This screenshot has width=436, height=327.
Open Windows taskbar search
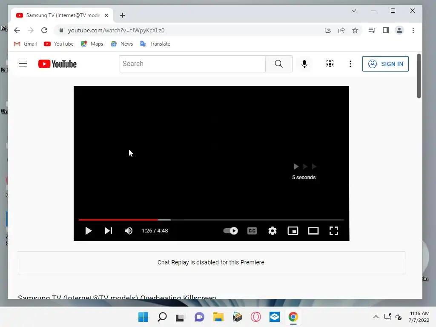click(x=162, y=317)
